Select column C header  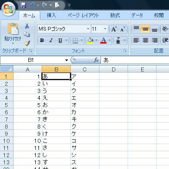(85, 69)
